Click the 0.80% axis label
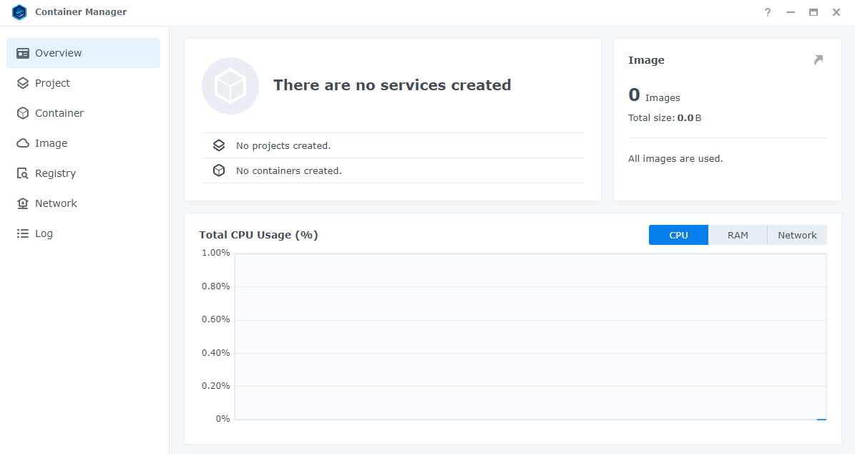 point(216,286)
